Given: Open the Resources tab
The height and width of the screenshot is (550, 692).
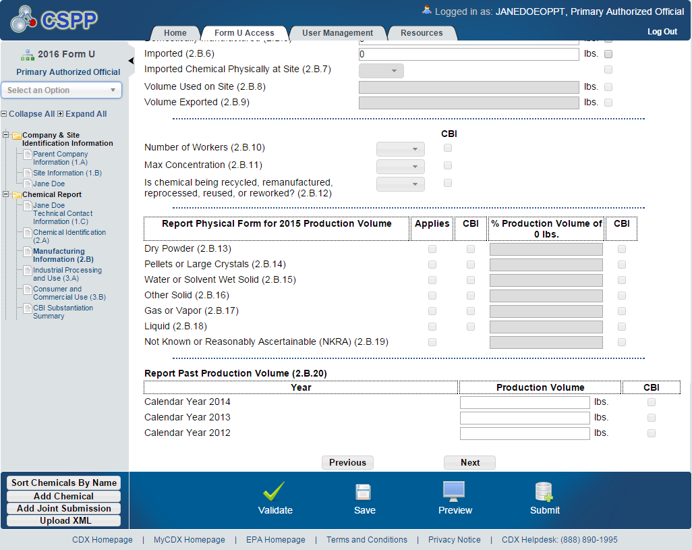Looking at the screenshot, I should click(422, 33).
